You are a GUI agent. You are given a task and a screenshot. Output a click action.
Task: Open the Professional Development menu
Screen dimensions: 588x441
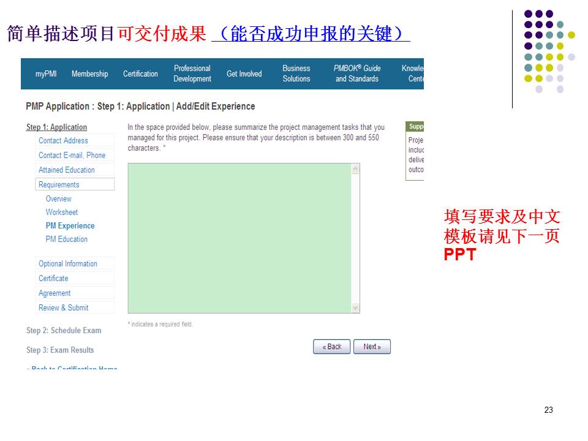pyautogui.click(x=192, y=73)
